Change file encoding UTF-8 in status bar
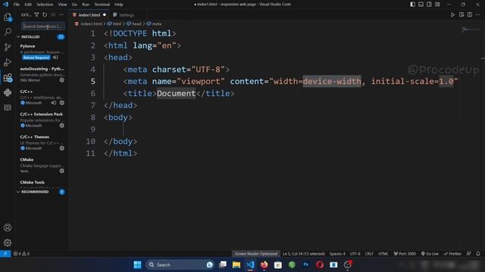This screenshot has height=272, width=485. [355, 254]
